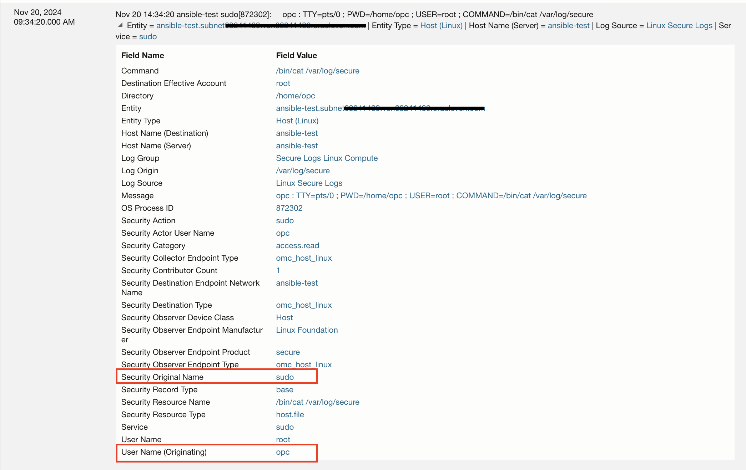The width and height of the screenshot is (746, 470).
Task: Click the secure Observer Endpoint Product value
Action: pos(288,352)
